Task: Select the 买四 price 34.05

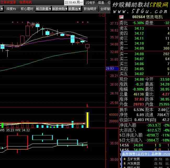Action: pos(139,69)
